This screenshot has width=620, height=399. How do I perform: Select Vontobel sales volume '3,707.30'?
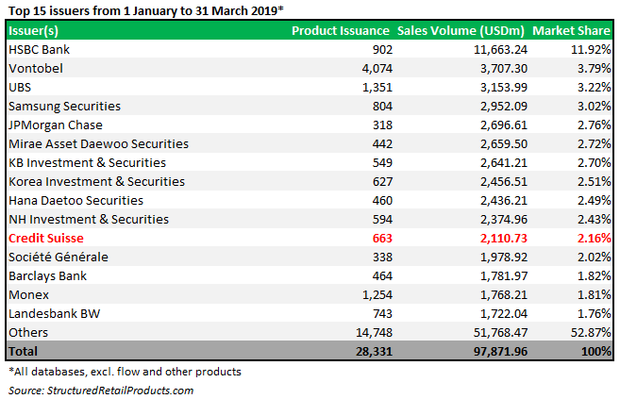(504, 69)
